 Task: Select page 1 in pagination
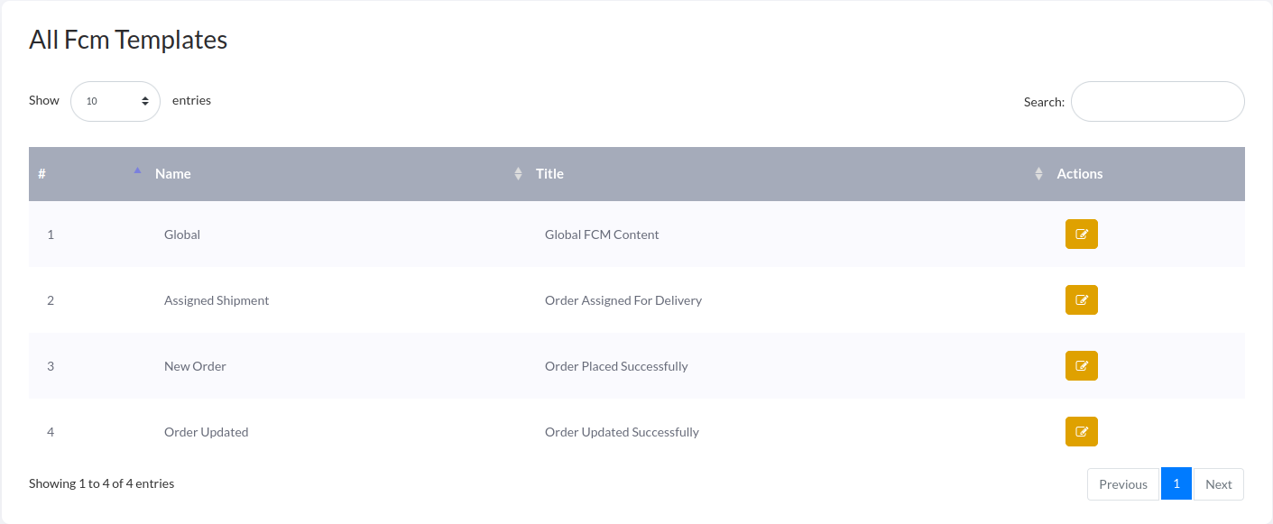[x=1176, y=483]
